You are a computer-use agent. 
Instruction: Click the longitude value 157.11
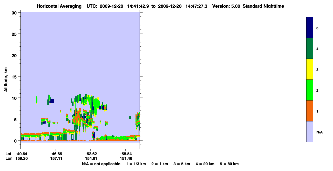(x=56, y=158)
